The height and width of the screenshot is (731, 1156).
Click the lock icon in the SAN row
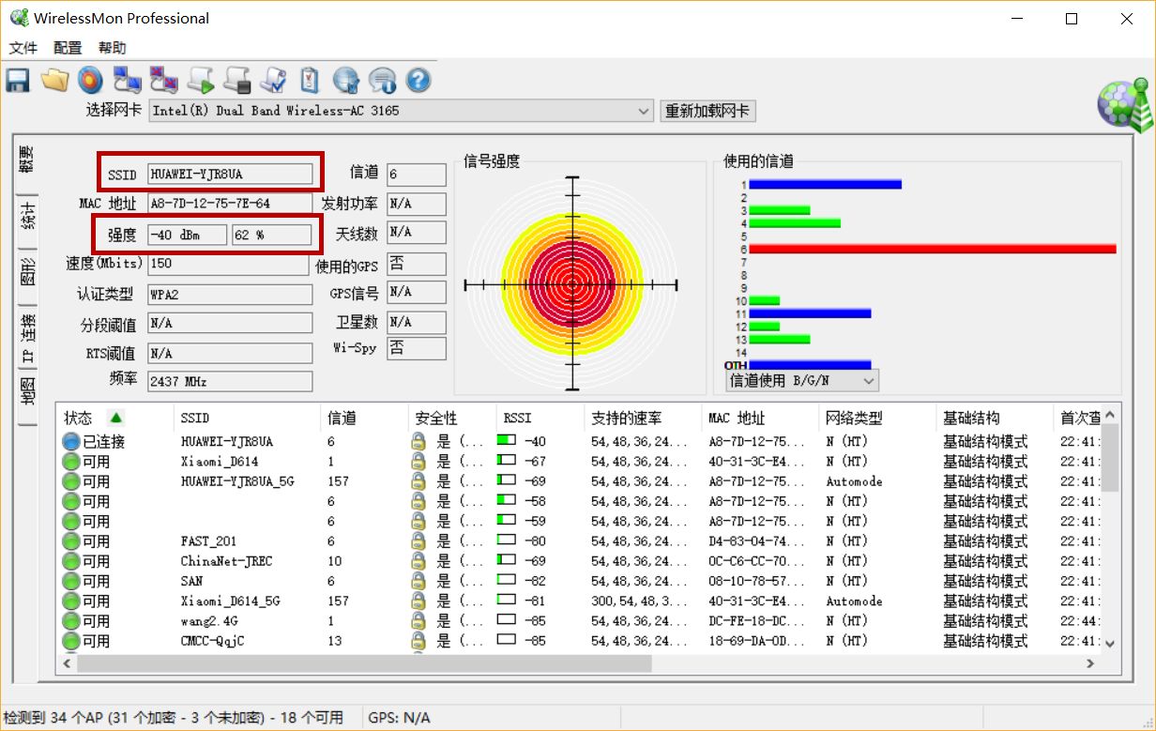(418, 581)
